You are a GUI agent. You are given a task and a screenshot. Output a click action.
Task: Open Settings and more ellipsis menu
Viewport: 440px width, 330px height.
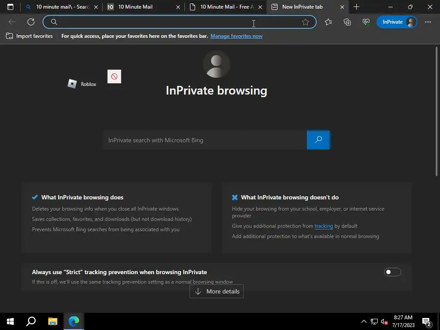pos(428,22)
